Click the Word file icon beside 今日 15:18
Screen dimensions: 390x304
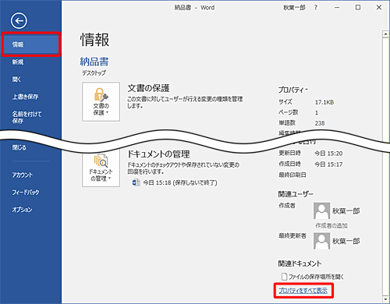[136, 182]
